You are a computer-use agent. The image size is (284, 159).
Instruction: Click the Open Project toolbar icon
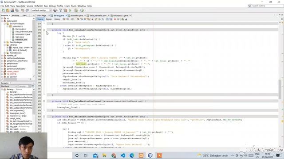coord(12,10)
